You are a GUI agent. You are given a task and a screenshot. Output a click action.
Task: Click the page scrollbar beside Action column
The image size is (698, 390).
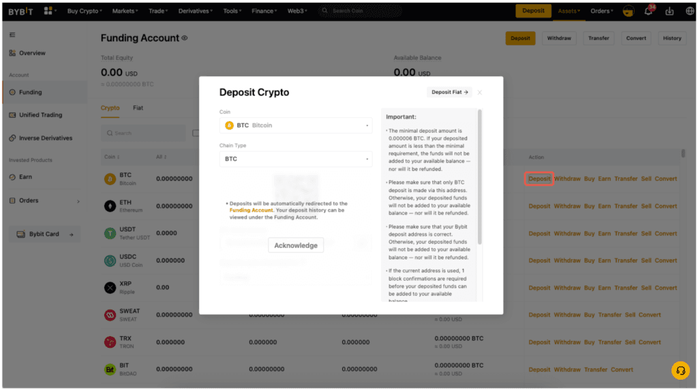coord(683,153)
